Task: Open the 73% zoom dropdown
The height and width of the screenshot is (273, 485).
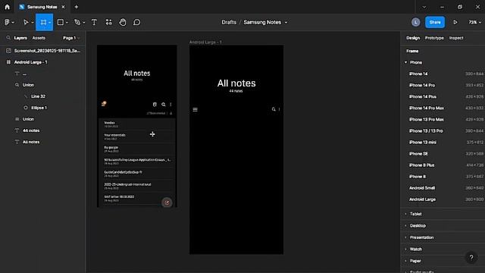Action: click(475, 22)
